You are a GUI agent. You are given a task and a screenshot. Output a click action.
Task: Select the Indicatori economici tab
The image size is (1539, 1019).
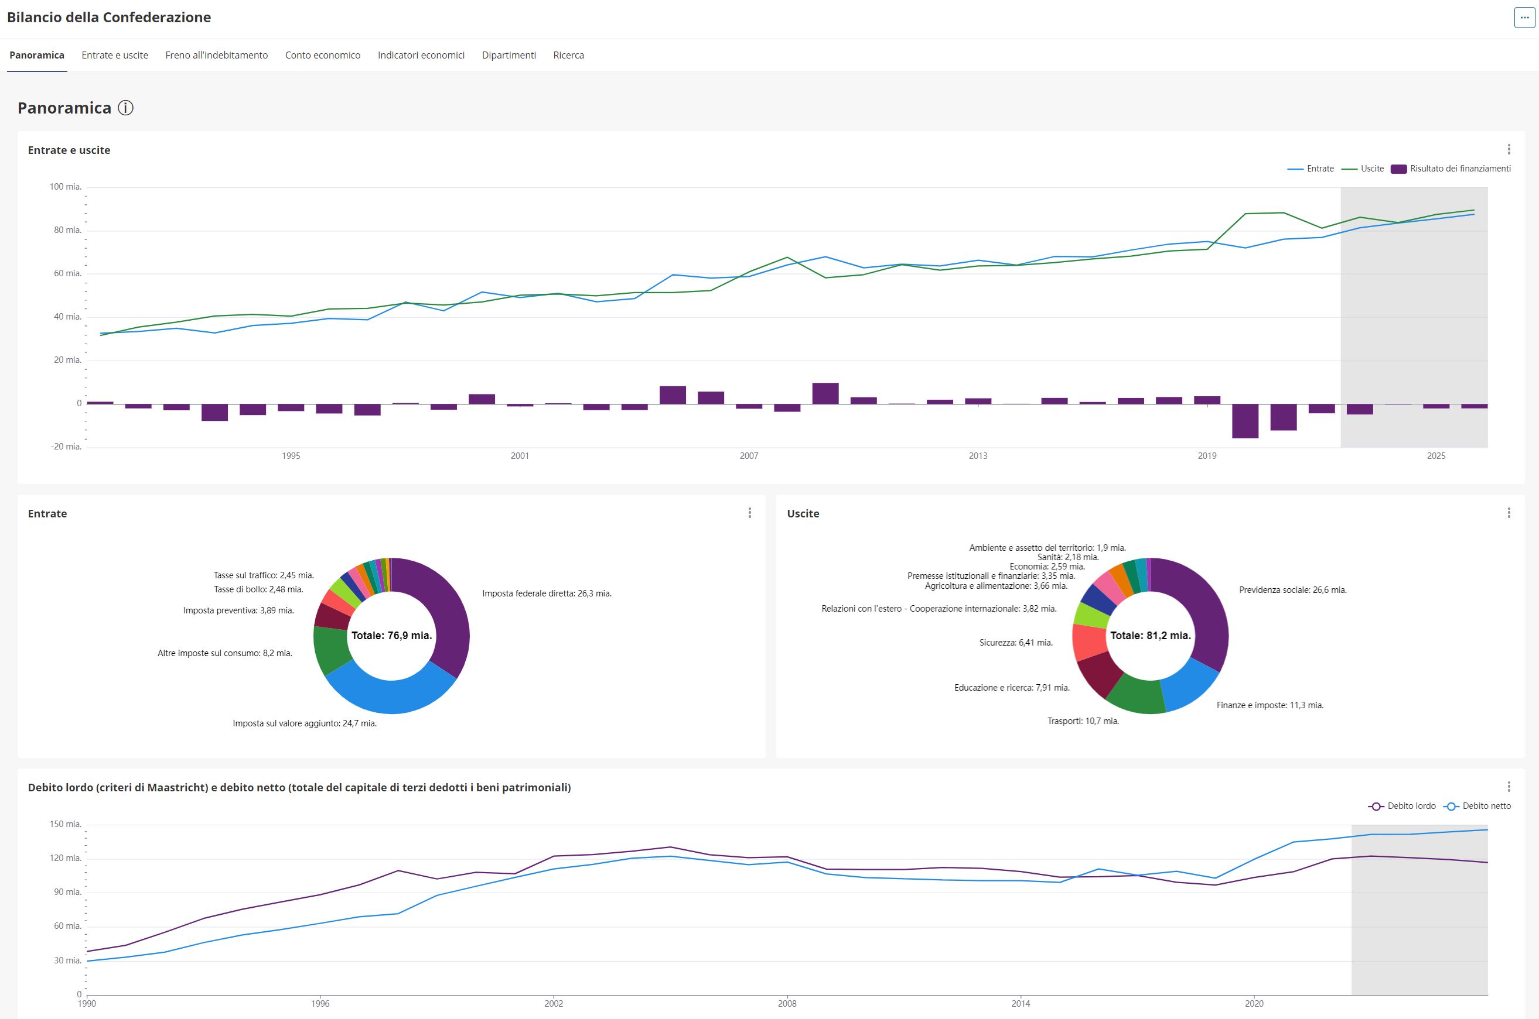421,55
